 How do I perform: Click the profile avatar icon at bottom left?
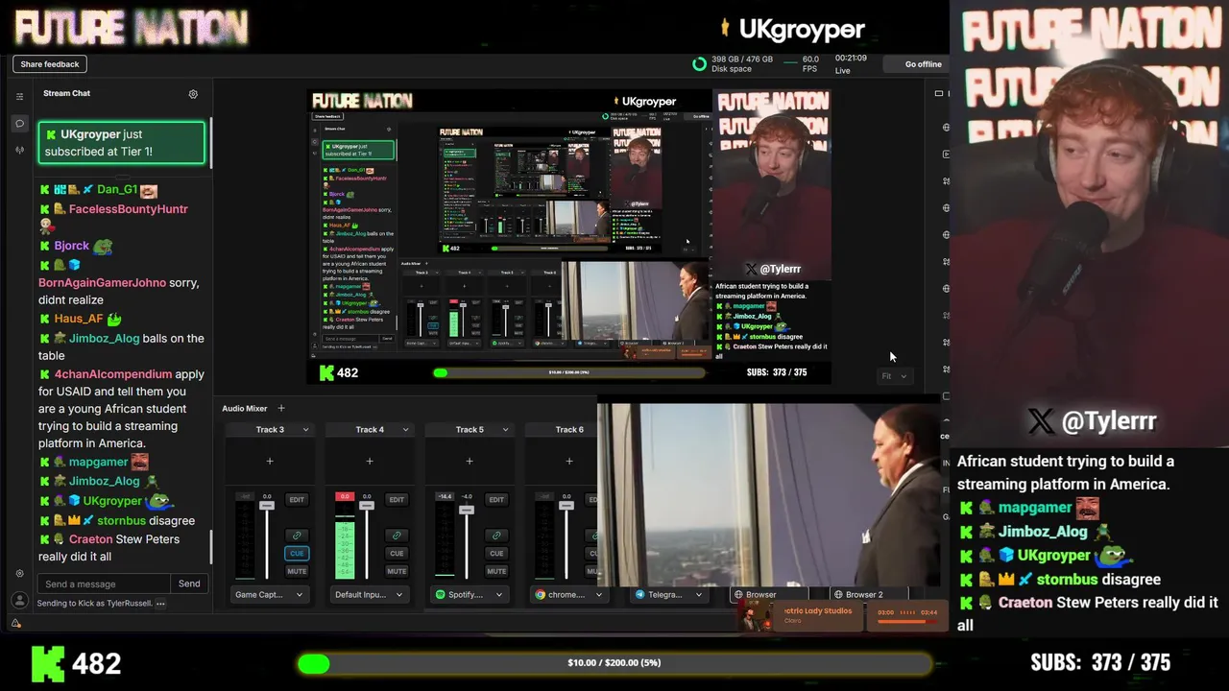coord(19,600)
